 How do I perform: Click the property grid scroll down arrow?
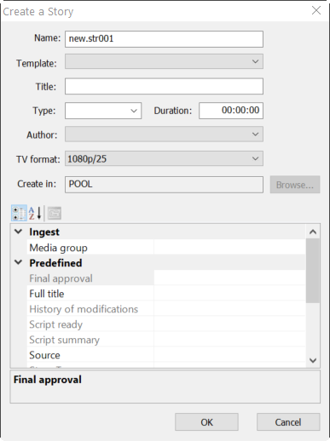tap(313, 360)
